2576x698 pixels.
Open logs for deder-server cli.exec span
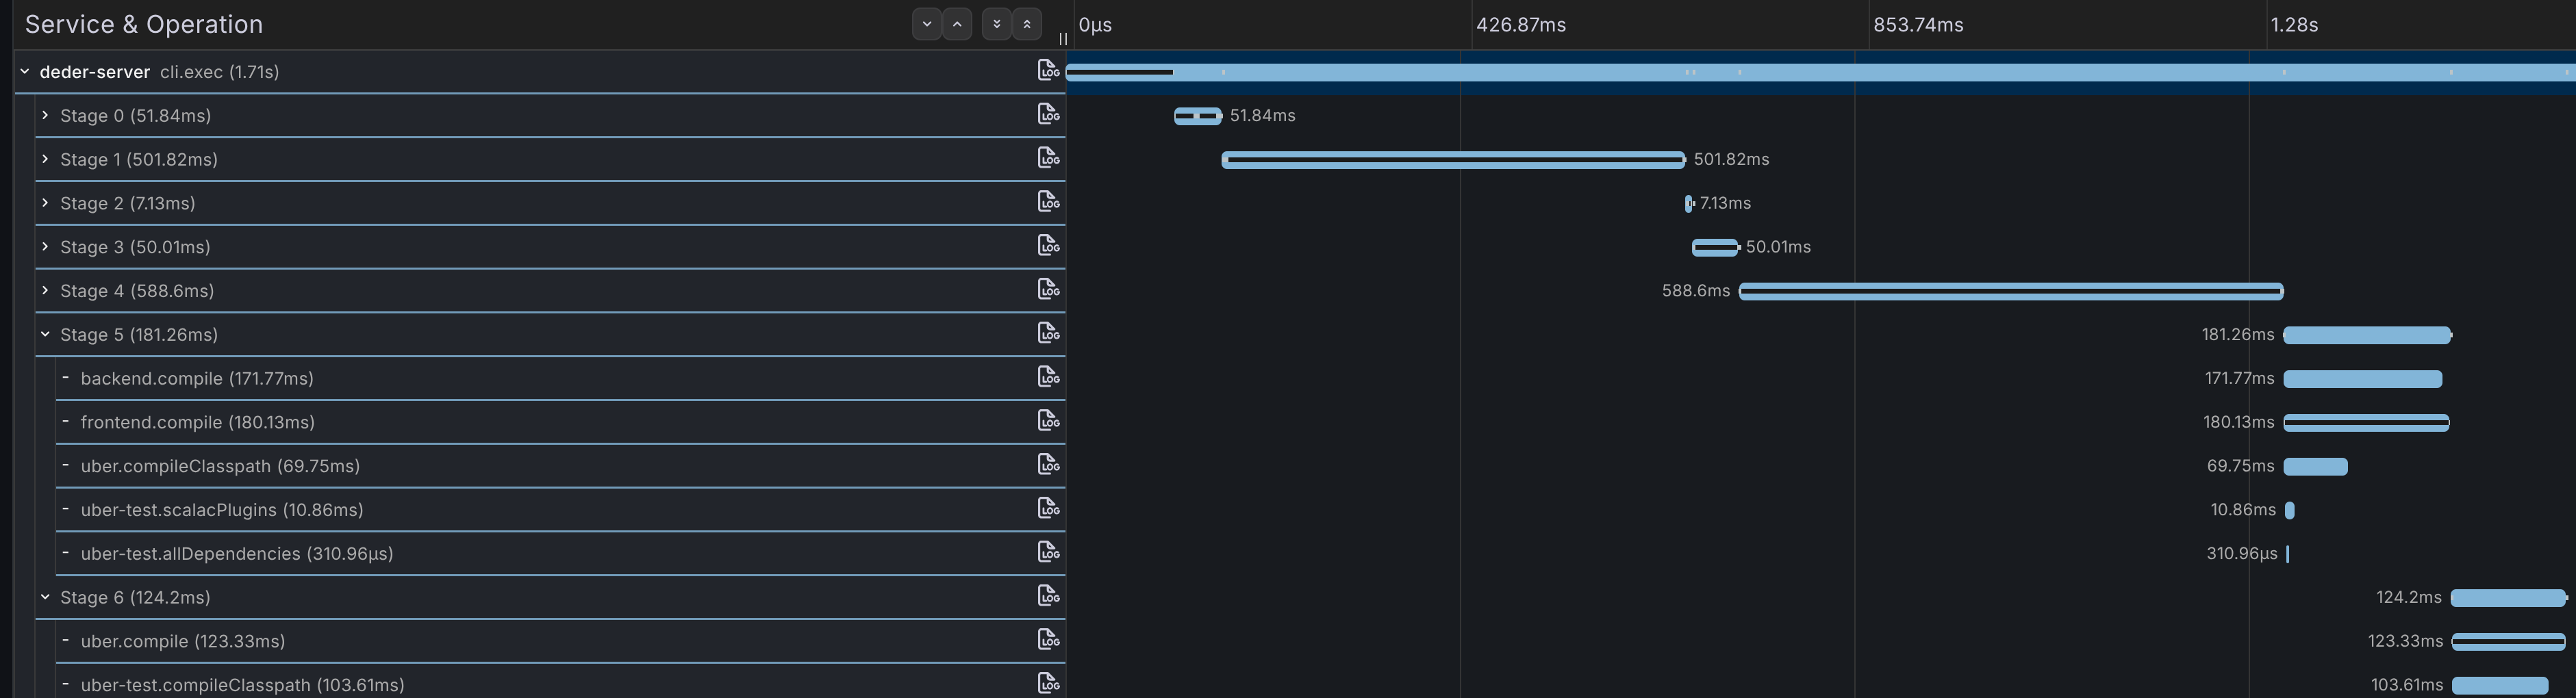click(x=1047, y=71)
